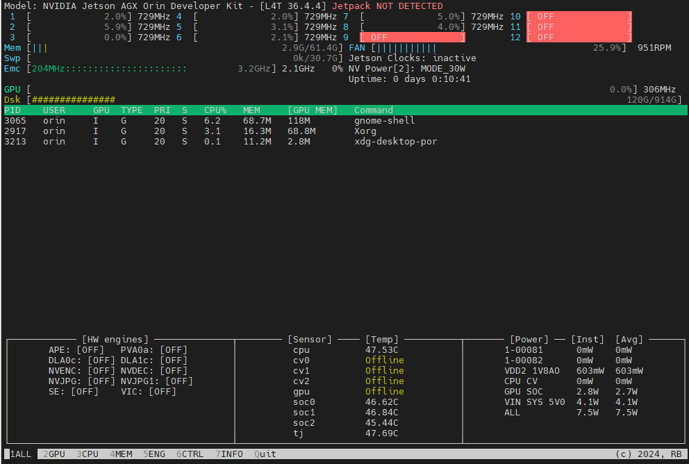Open the 2GPU tab
Image resolution: width=689 pixels, height=464 pixels.
[54, 454]
